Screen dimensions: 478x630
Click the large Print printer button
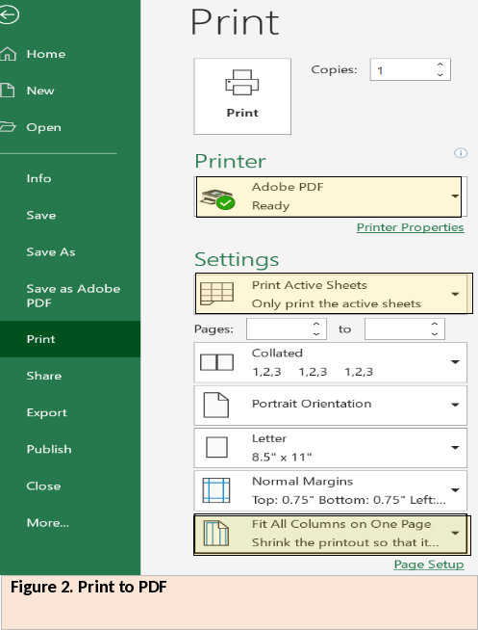[x=242, y=96]
